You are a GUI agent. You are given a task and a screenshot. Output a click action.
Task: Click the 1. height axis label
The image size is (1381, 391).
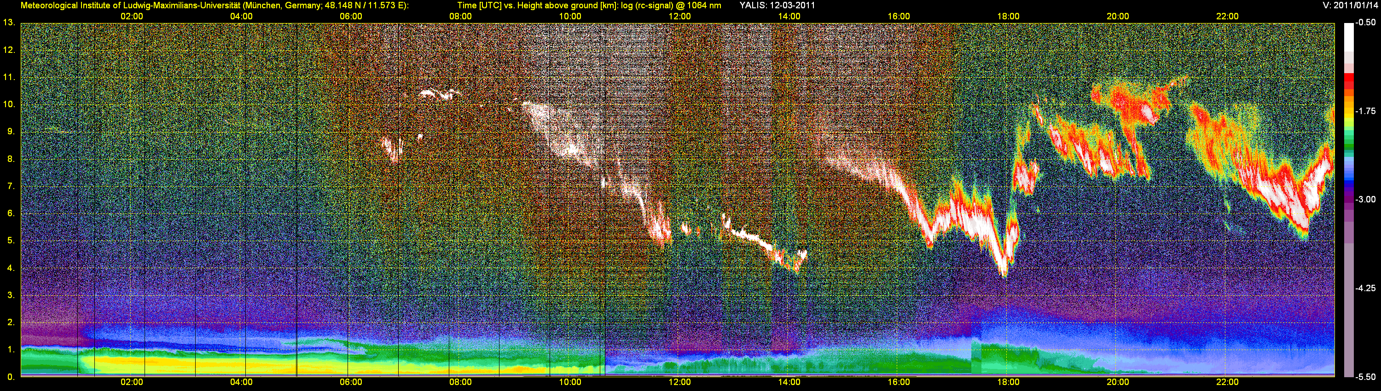11,350
